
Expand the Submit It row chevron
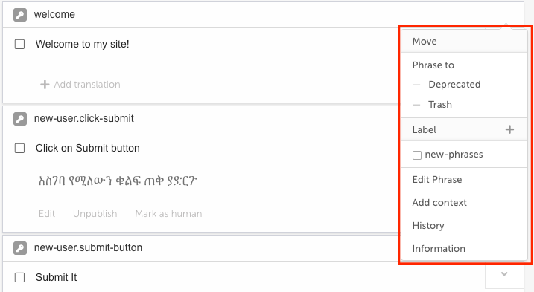point(504,274)
